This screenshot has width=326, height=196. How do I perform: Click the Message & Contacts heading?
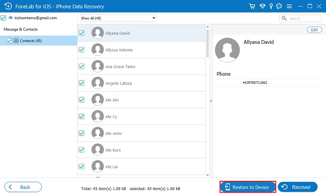[21, 29]
